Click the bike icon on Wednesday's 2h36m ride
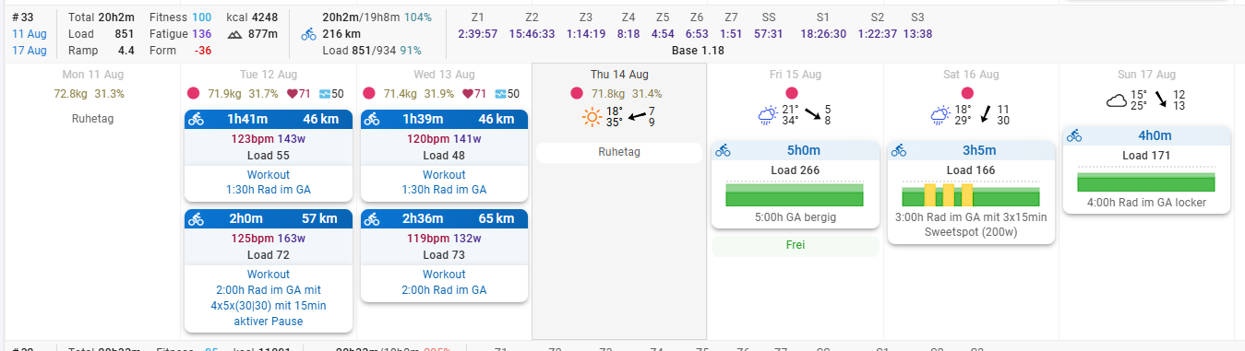The height and width of the screenshot is (351, 1245). click(371, 219)
